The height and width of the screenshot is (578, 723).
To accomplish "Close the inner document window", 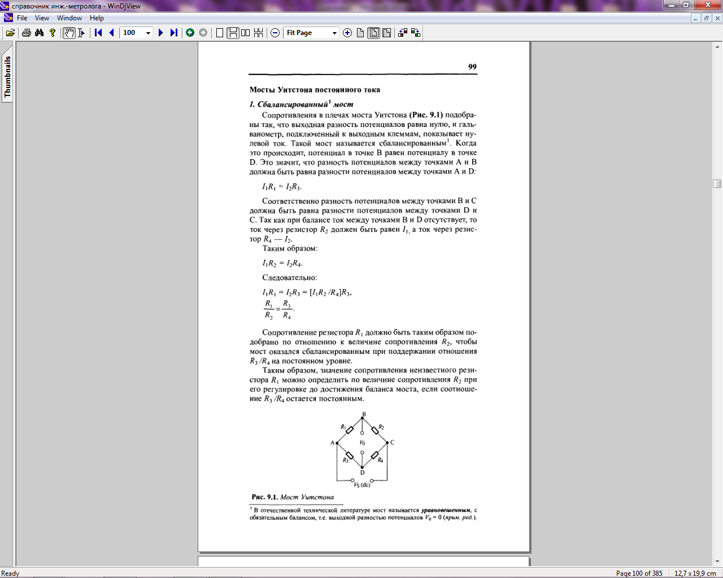I will [x=717, y=18].
